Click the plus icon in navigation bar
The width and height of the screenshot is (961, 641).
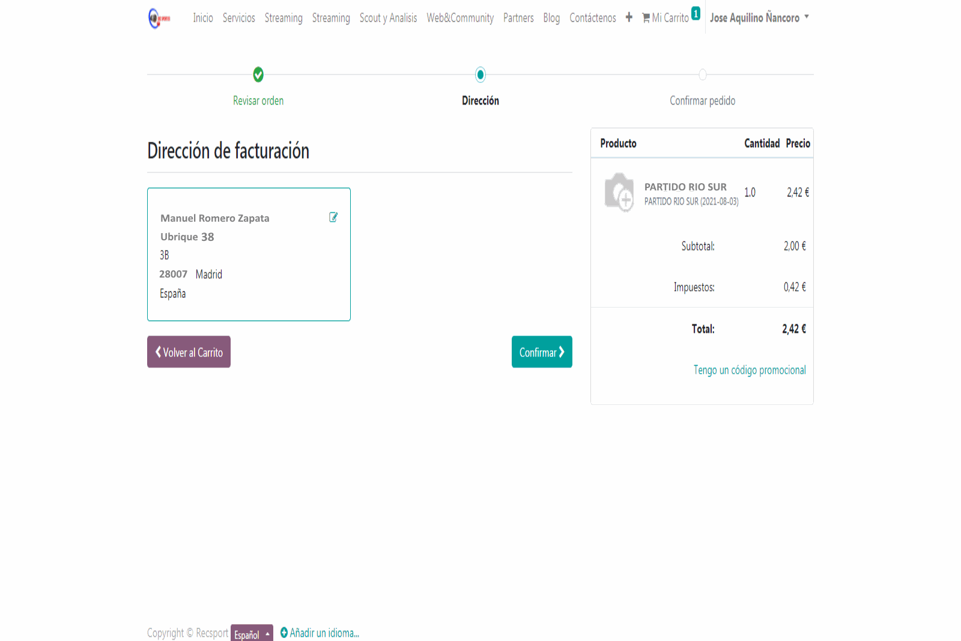click(629, 17)
